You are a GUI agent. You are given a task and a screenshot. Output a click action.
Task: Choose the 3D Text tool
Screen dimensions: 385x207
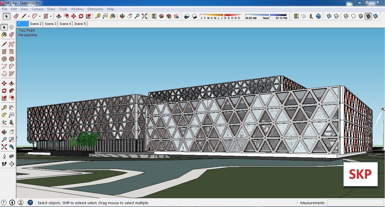[12, 122]
